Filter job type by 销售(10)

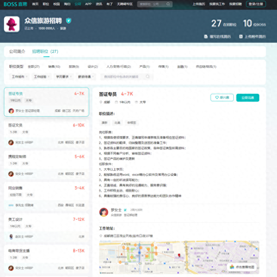pyautogui.click(x=54, y=67)
